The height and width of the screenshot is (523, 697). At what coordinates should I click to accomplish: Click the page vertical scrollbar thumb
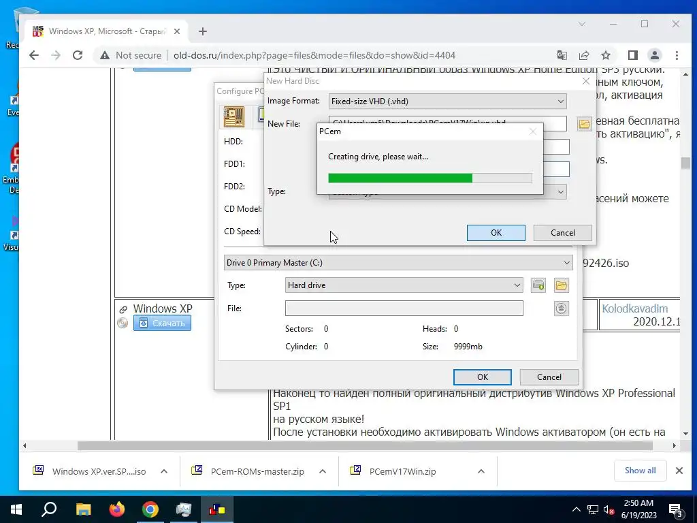685,163
